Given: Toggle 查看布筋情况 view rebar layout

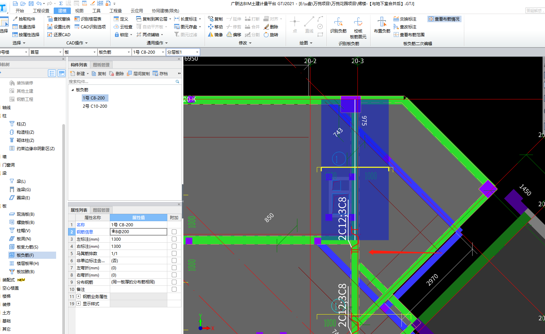Looking at the screenshot, I should 444,19.
